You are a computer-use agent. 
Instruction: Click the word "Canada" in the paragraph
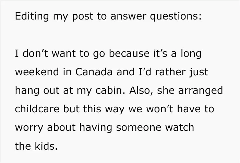coord(94,72)
